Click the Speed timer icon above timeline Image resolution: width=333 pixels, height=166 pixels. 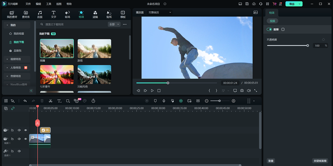coord(93,101)
